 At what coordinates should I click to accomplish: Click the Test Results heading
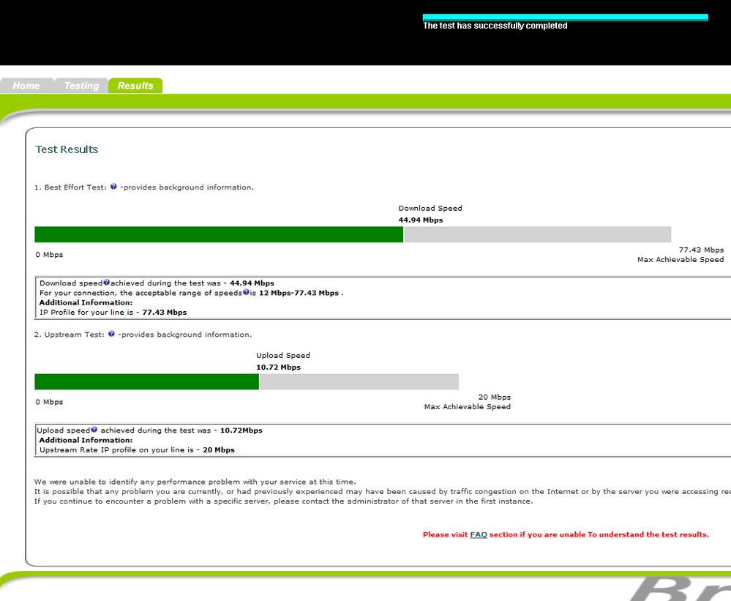pyautogui.click(x=67, y=149)
